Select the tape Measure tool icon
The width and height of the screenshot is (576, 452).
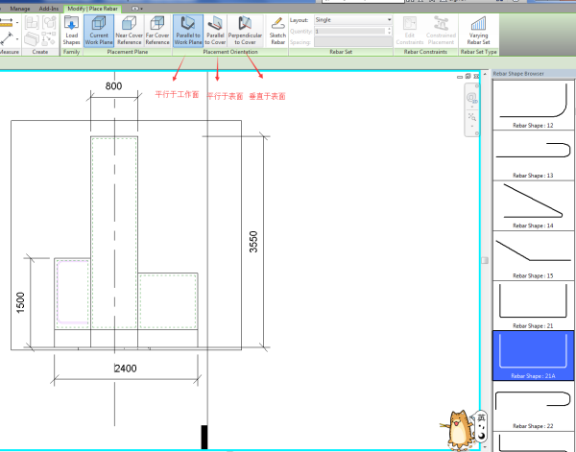tap(7, 23)
